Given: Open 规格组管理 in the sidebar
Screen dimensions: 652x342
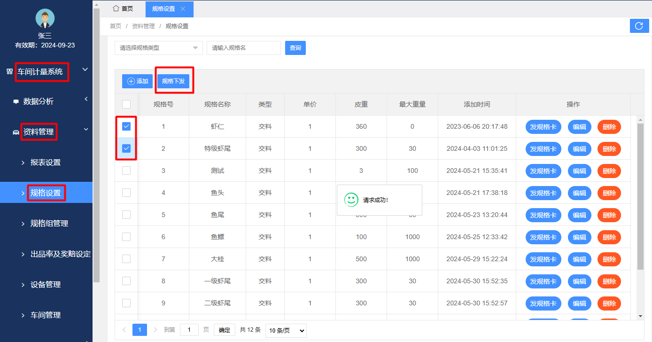Looking at the screenshot, I should [46, 224].
